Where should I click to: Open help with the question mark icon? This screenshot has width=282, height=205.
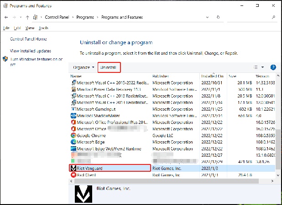[273, 67]
